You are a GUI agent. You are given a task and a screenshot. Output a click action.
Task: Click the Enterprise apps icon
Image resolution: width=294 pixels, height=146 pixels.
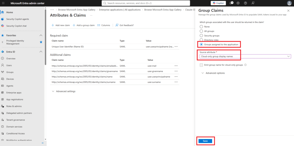coord(3,92)
